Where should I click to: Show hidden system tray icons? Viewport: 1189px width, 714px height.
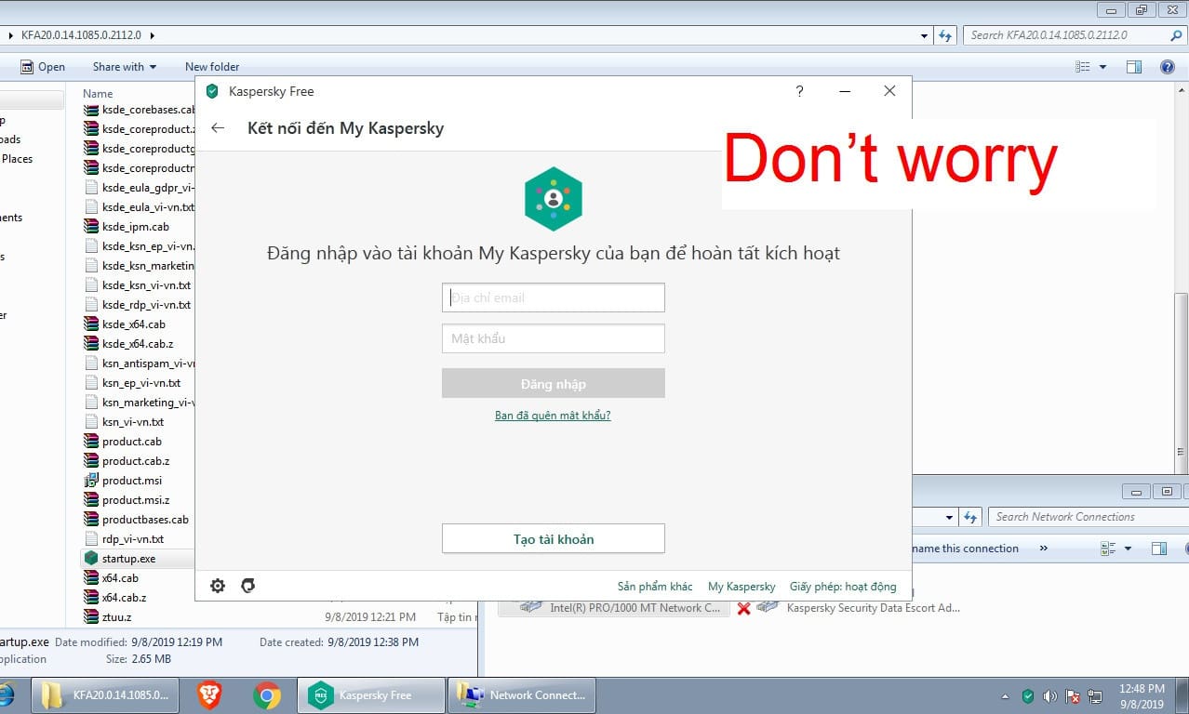tap(1005, 695)
